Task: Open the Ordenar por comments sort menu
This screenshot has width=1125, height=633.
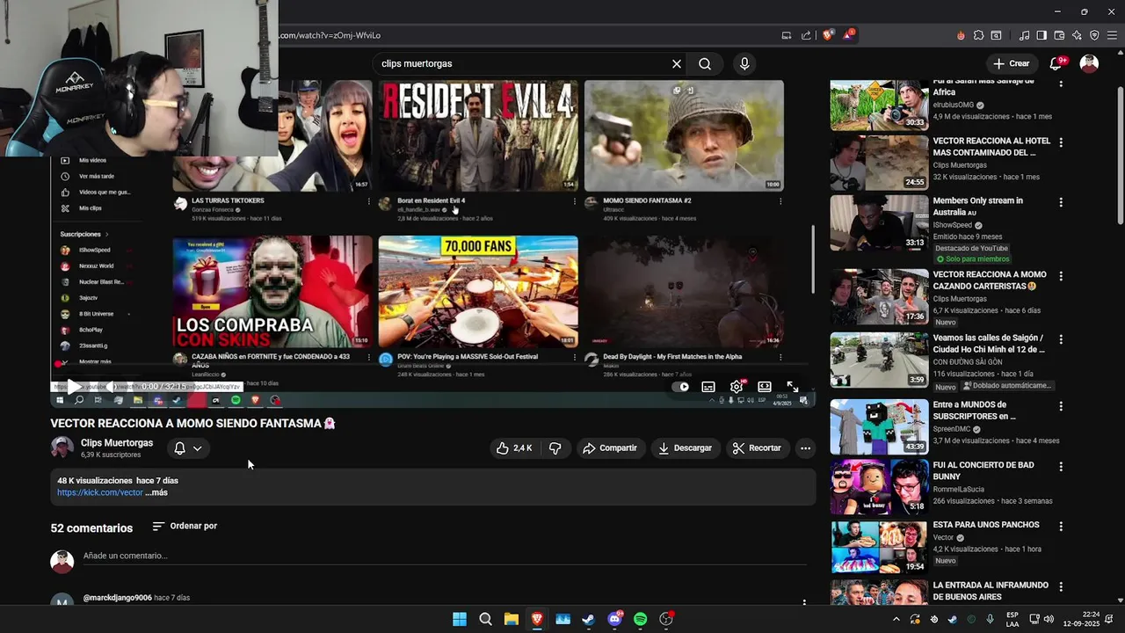Action: pos(185,526)
